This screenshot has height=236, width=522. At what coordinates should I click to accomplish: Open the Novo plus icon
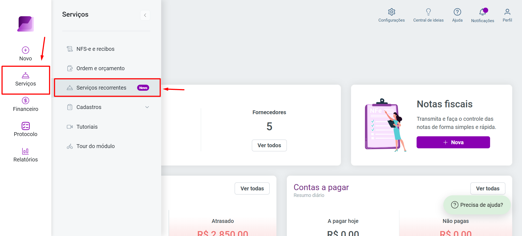click(x=26, y=50)
